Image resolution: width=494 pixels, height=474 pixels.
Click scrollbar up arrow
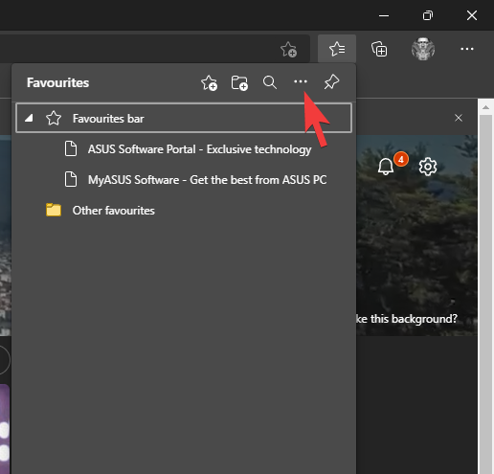click(x=485, y=107)
